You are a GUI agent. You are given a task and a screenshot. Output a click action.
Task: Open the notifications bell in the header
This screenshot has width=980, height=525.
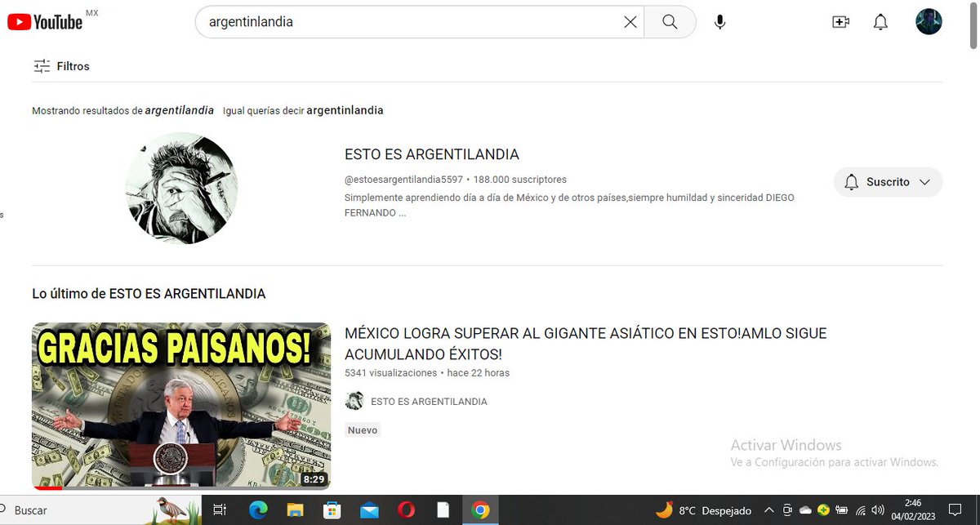point(880,22)
